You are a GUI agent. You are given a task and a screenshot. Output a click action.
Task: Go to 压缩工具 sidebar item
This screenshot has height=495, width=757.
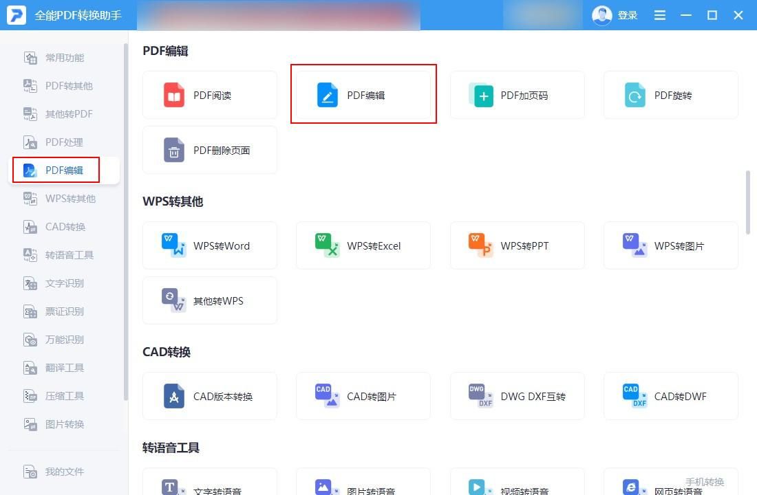tap(64, 396)
